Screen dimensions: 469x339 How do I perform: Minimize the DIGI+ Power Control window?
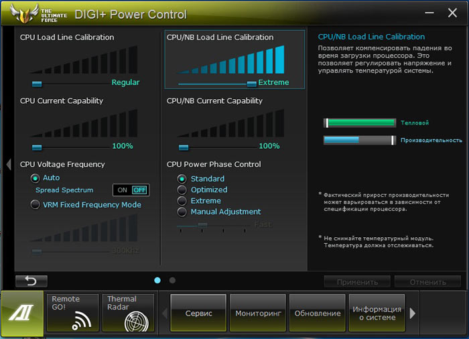coord(429,13)
